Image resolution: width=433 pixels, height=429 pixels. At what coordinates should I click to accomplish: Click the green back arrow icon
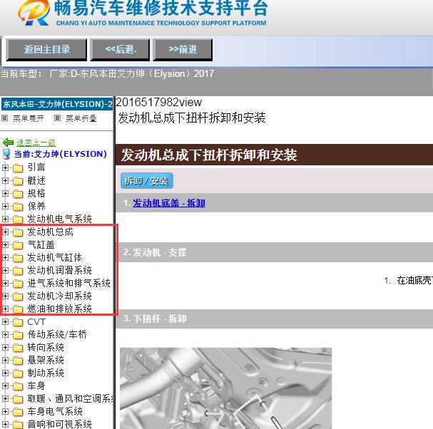pos(8,143)
